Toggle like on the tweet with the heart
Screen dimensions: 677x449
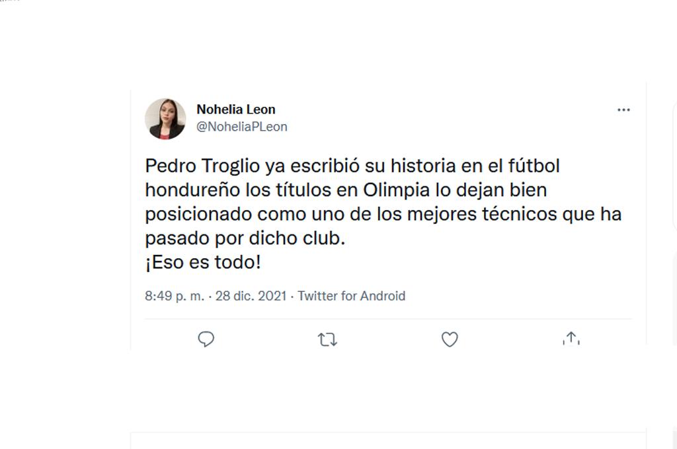tap(449, 339)
